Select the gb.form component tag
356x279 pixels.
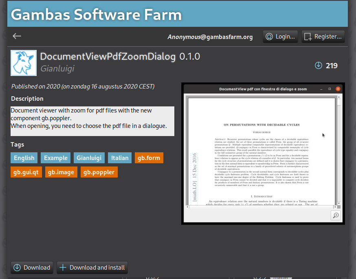[x=149, y=158]
